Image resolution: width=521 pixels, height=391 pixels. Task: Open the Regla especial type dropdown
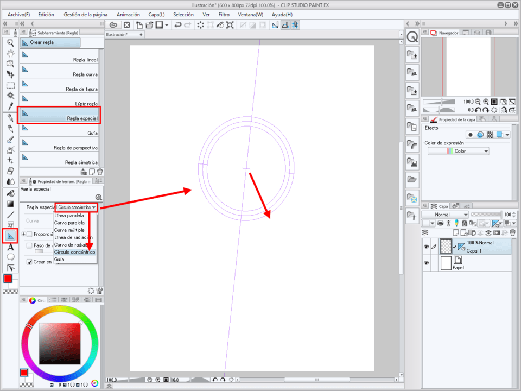pyautogui.click(x=77, y=207)
